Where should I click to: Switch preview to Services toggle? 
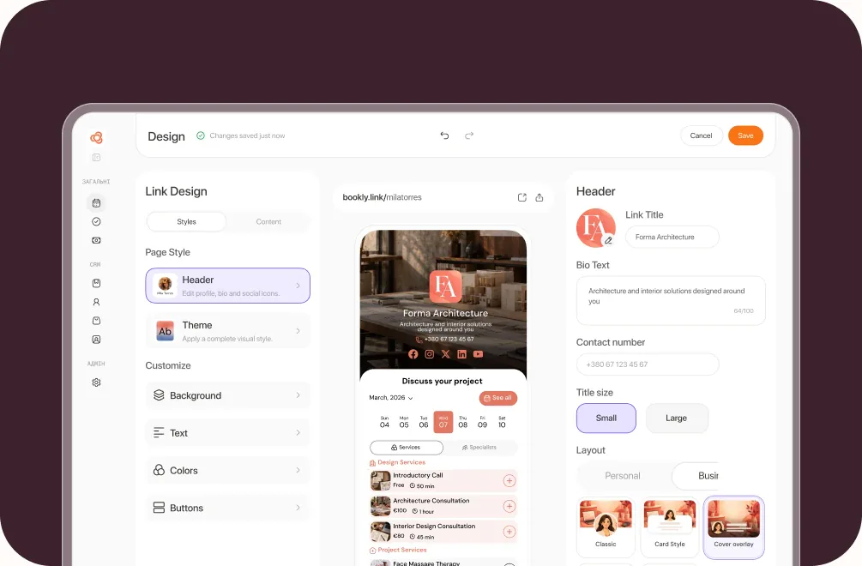pyautogui.click(x=407, y=448)
